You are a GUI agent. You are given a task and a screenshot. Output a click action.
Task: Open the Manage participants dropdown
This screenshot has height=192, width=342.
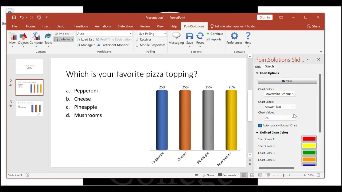tap(86, 45)
